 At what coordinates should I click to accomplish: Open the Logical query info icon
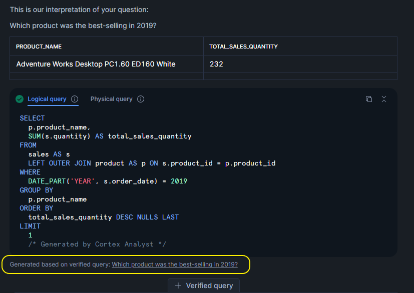(x=75, y=99)
